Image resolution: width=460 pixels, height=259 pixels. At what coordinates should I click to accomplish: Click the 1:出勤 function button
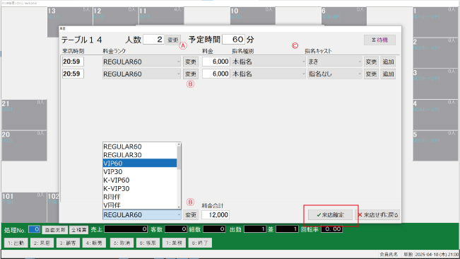coord(16,243)
